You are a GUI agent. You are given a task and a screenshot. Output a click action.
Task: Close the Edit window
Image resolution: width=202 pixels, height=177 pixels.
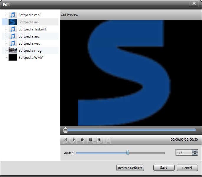point(194,4)
